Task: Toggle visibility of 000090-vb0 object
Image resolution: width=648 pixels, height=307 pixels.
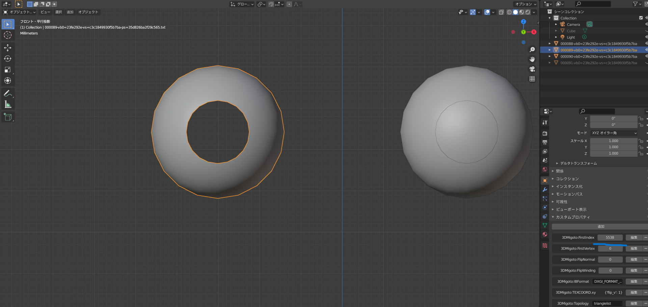Action: (646, 56)
